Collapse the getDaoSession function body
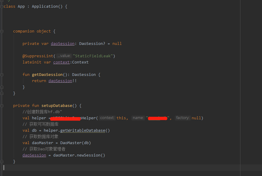 click(3, 75)
